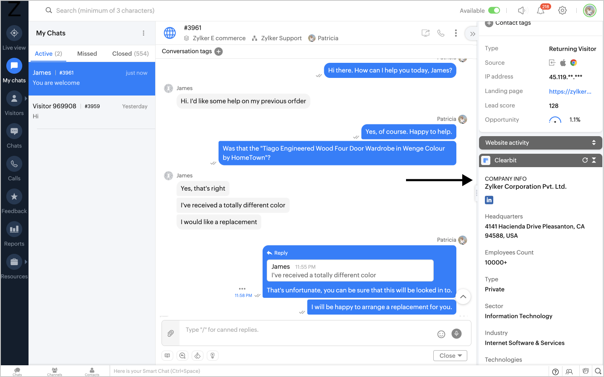
Task: Open the user profile avatar
Action: click(590, 10)
